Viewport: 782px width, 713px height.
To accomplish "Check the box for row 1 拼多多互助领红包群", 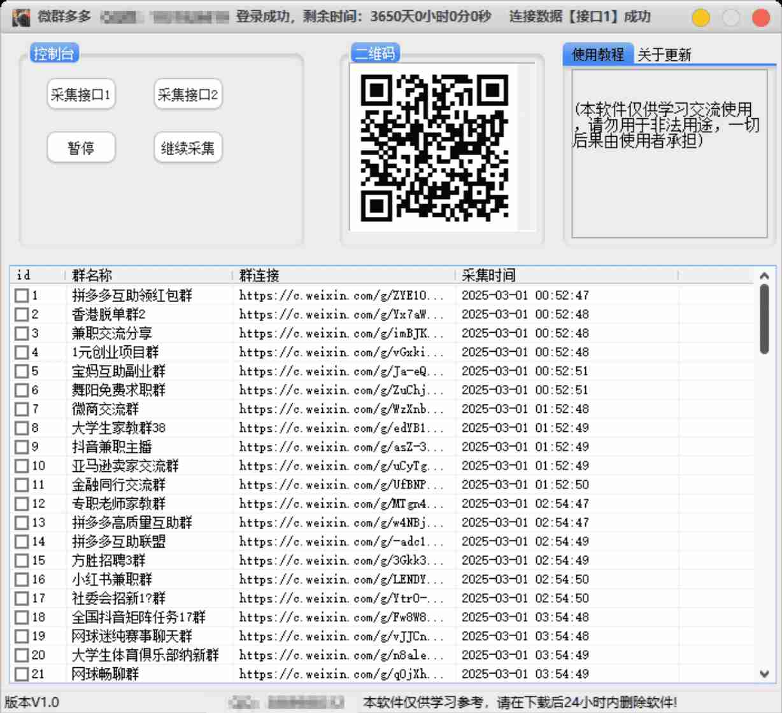I will (22, 295).
